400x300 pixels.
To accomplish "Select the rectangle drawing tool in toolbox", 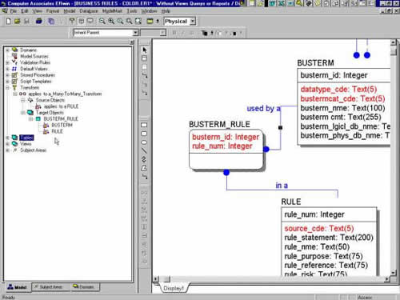I will (144, 125).
